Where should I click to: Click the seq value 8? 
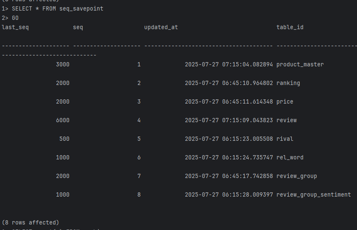(139, 195)
